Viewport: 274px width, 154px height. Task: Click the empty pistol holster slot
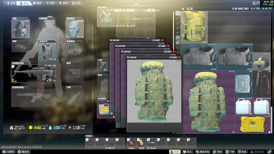(75, 74)
